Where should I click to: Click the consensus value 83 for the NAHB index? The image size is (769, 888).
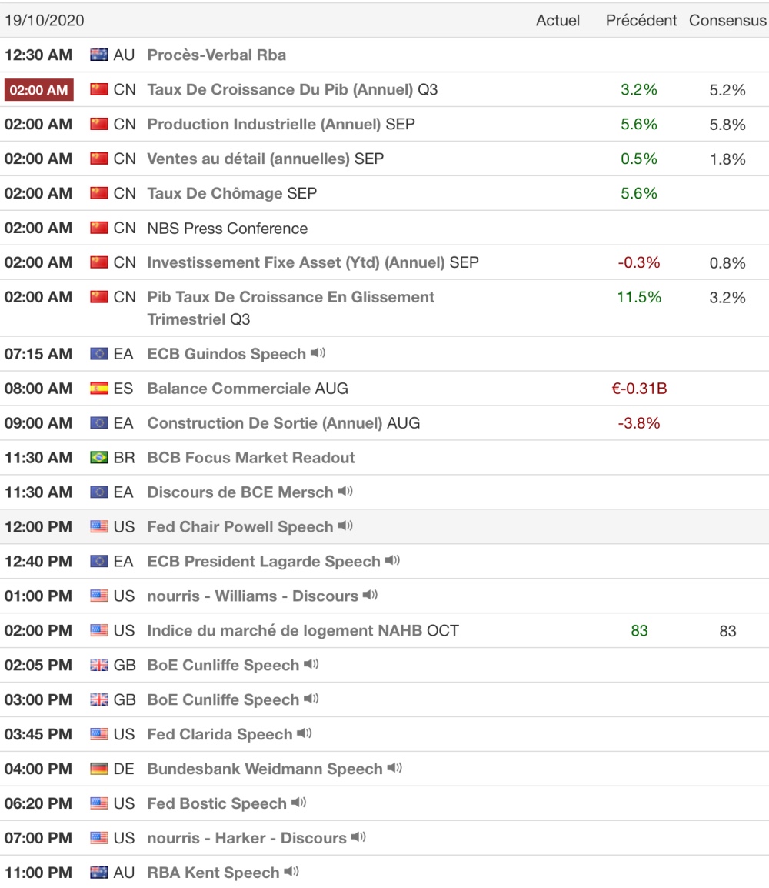coord(727,631)
